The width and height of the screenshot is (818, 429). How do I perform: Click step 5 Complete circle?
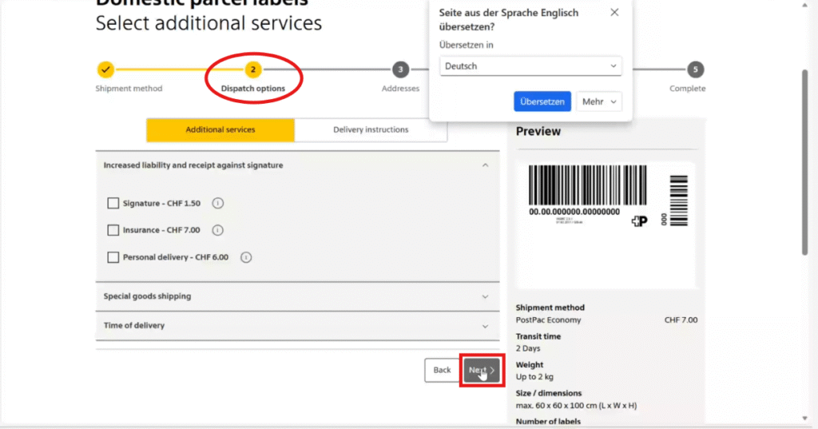click(x=696, y=70)
